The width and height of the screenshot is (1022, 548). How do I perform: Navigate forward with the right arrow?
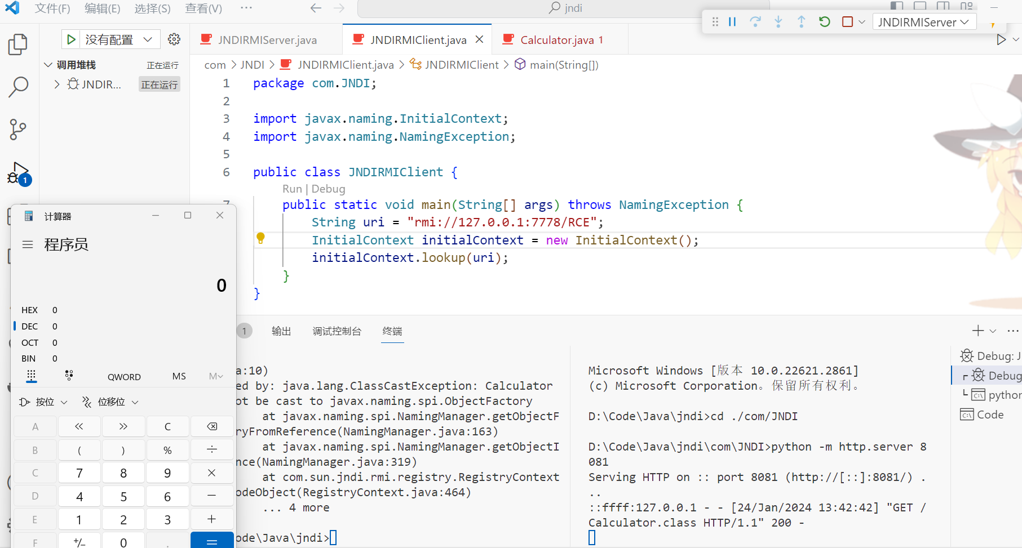click(x=339, y=8)
